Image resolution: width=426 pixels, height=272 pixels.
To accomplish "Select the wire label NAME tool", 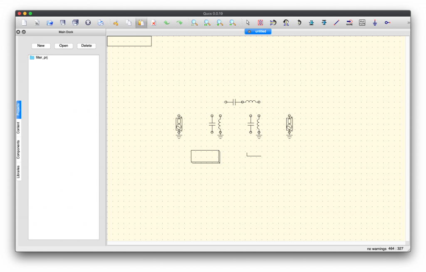I will (349, 23).
